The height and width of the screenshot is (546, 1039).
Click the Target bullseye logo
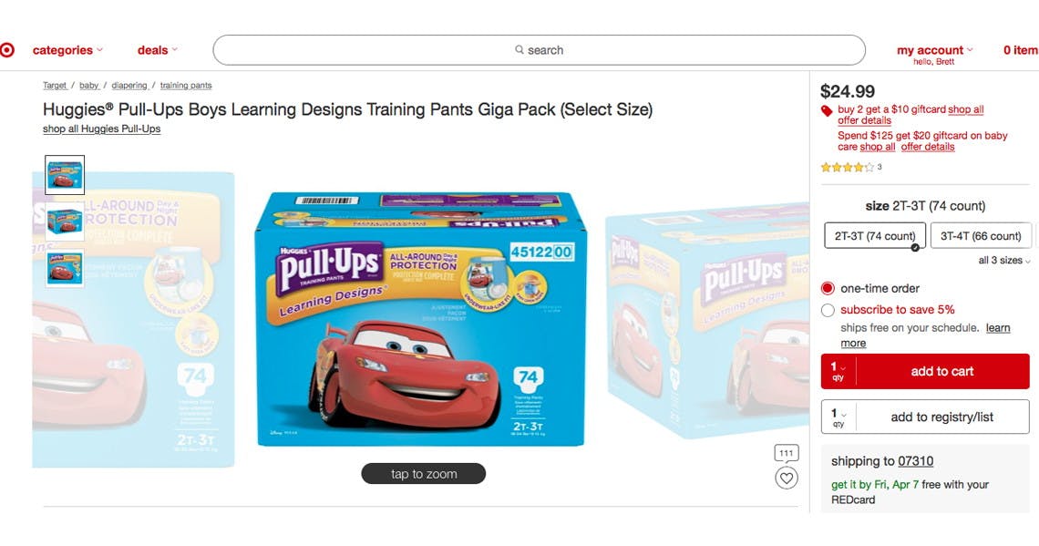click(6, 50)
